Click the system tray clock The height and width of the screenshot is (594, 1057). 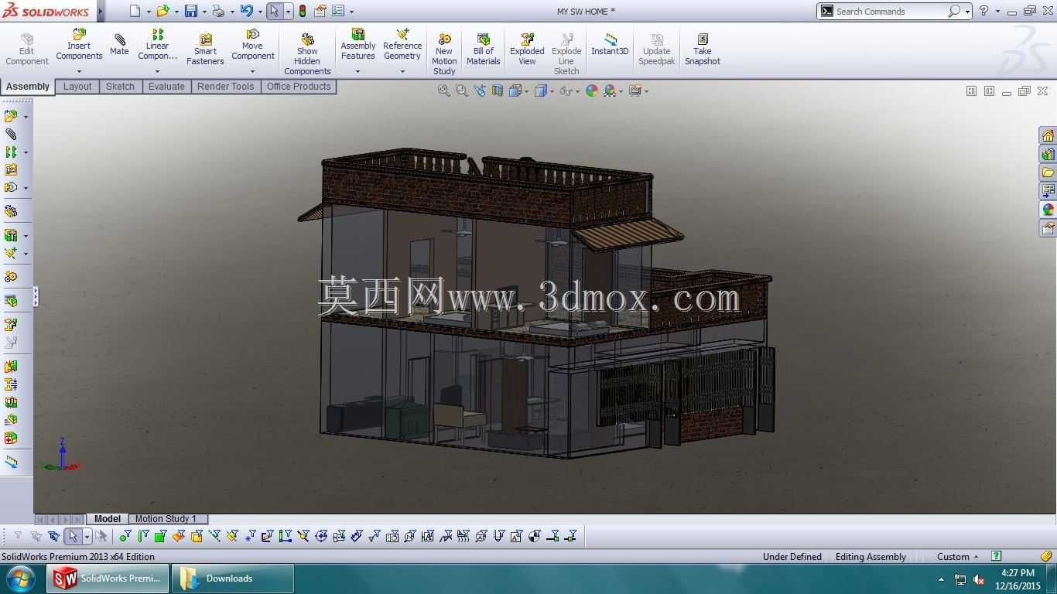(x=1018, y=579)
